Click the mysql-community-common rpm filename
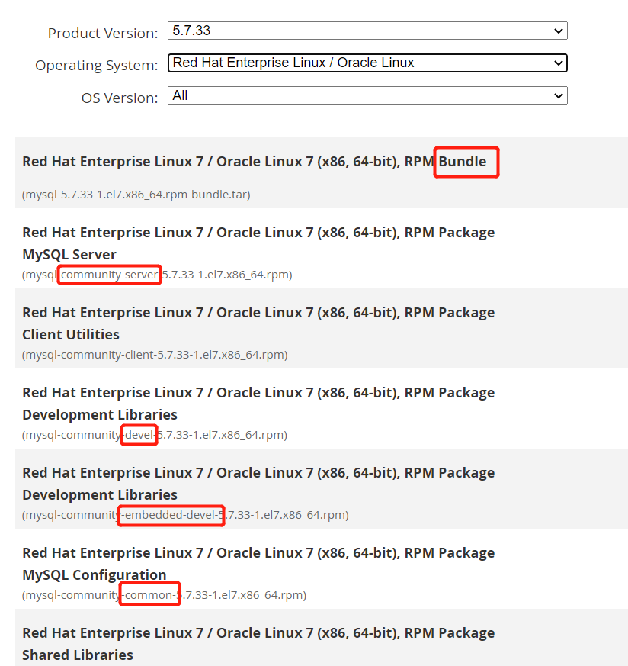Viewport: 628px width, 666px height. click(x=164, y=595)
